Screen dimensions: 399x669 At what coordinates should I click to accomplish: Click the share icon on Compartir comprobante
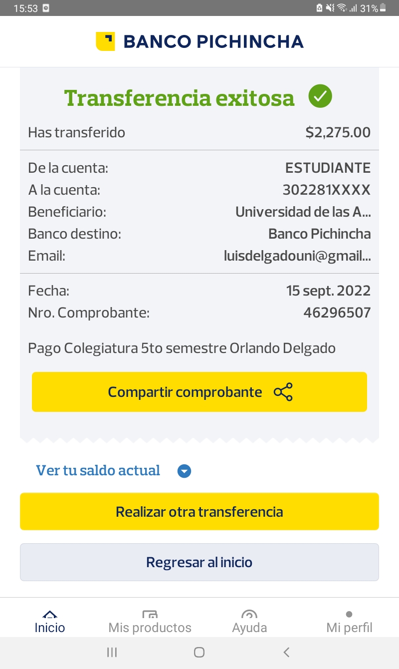[283, 392]
